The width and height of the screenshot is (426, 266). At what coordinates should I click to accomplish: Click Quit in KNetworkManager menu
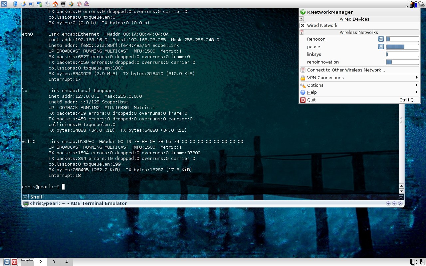pos(312,100)
